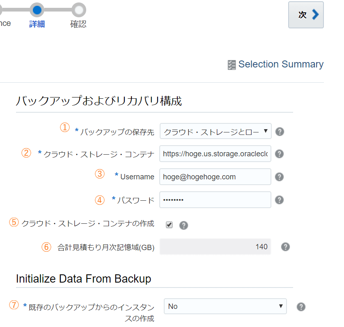Image resolution: width=344 pixels, height=327 pixels.
Task: Click into the password input field
Action: [x=215, y=200]
